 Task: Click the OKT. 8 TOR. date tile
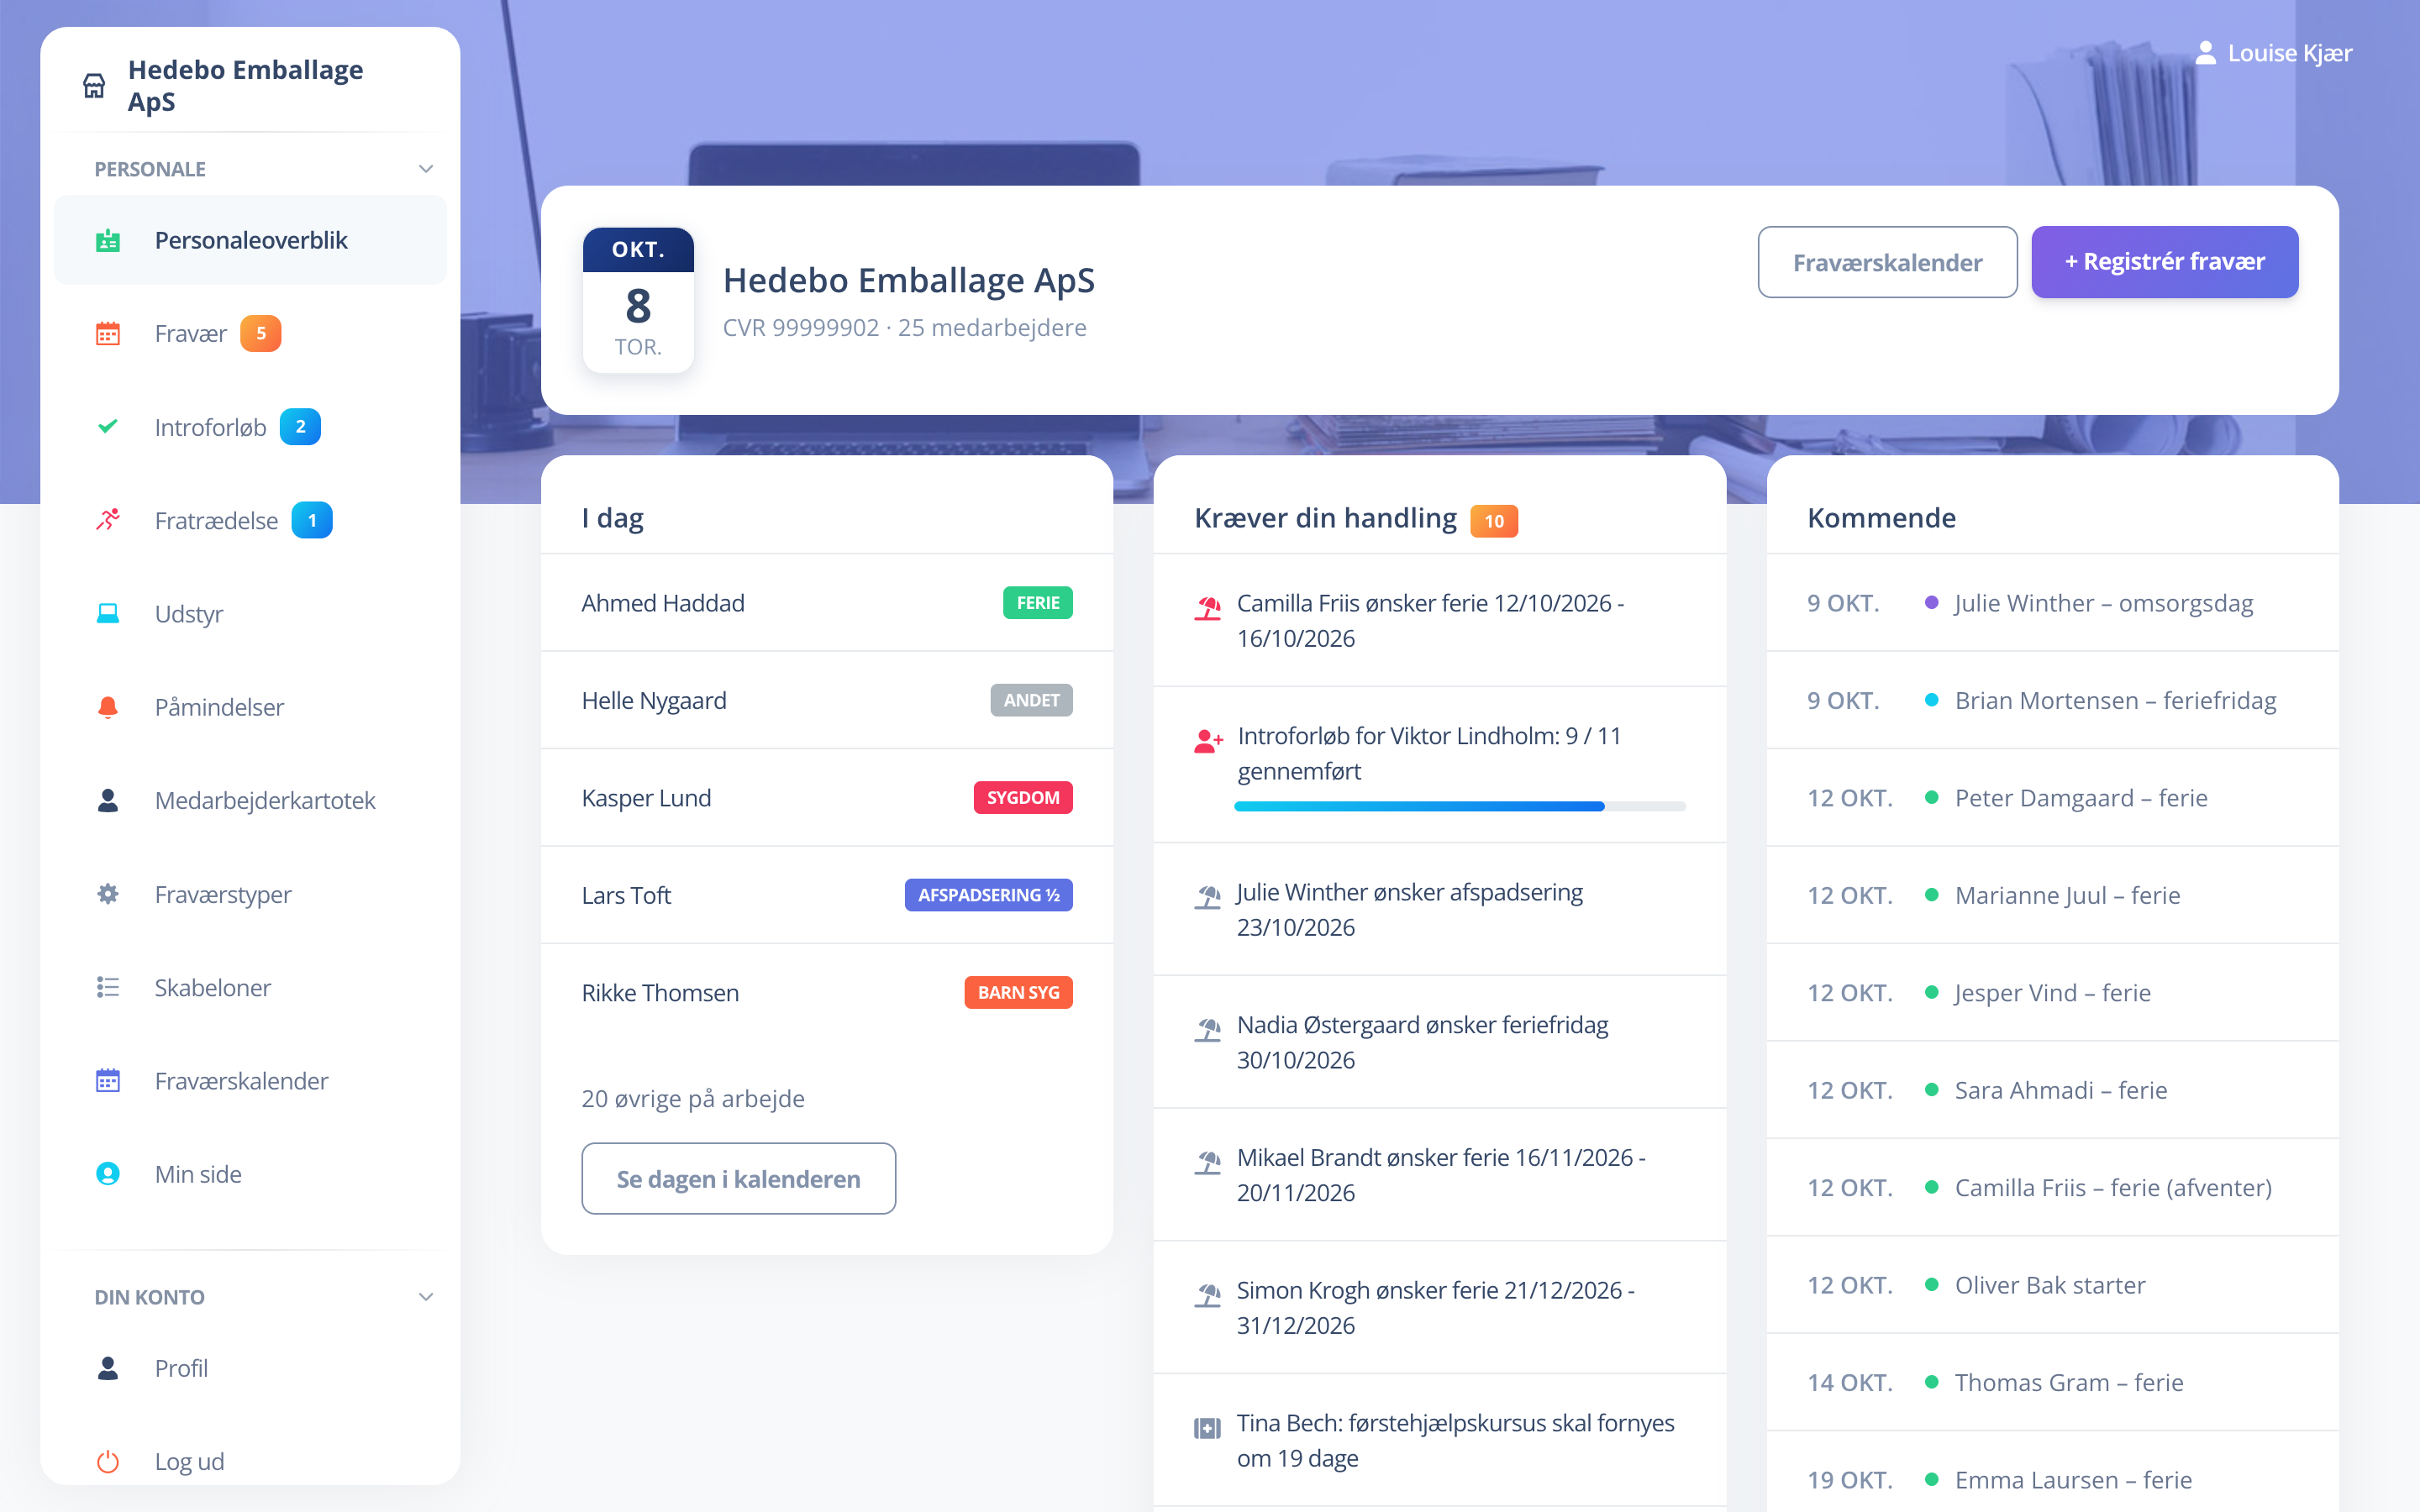pos(638,300)
